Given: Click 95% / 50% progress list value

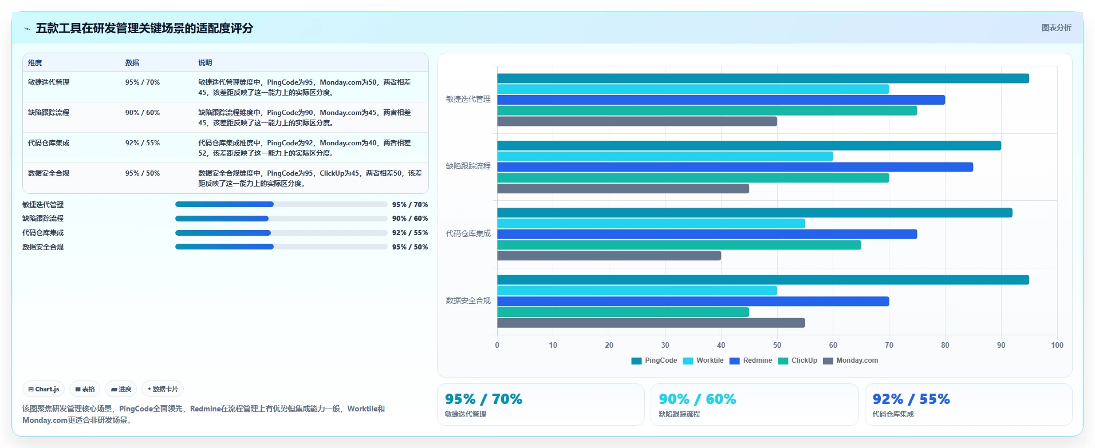Looking at the screenshot, I should click(x=410, y=247).
